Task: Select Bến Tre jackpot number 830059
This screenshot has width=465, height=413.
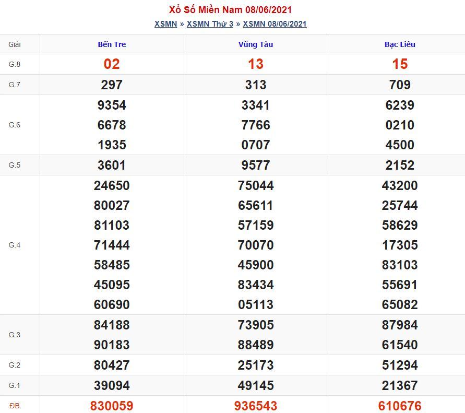Action: (112, 406)
